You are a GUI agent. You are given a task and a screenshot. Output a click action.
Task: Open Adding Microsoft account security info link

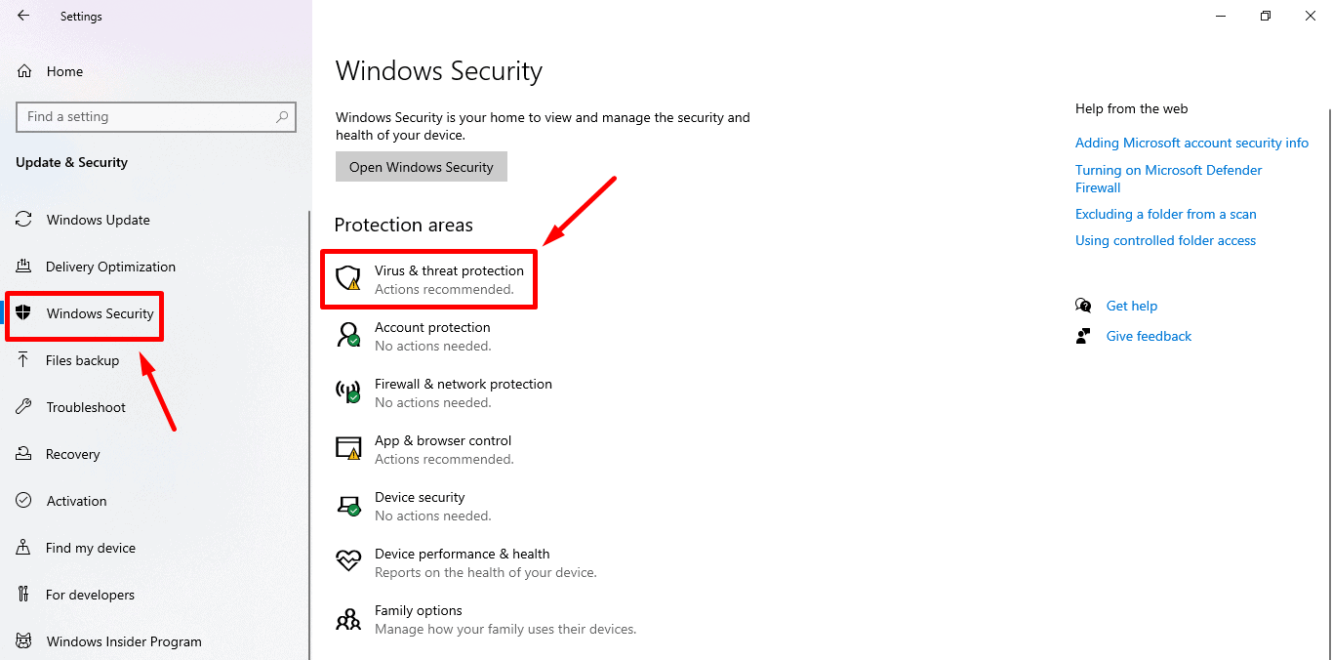(1191, 143)
